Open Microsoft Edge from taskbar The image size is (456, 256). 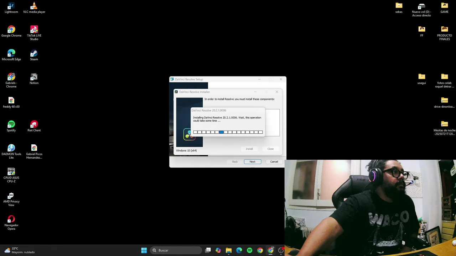(239, 250)
